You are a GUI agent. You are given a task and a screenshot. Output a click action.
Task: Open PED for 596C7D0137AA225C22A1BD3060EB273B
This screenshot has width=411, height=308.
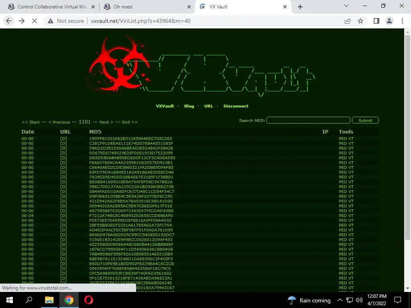click(x=343, y=187)
